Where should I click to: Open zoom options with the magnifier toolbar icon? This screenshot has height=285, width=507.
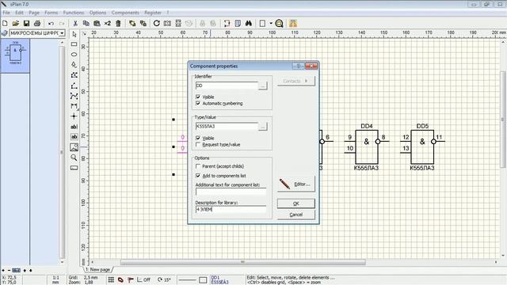point(279,23)
